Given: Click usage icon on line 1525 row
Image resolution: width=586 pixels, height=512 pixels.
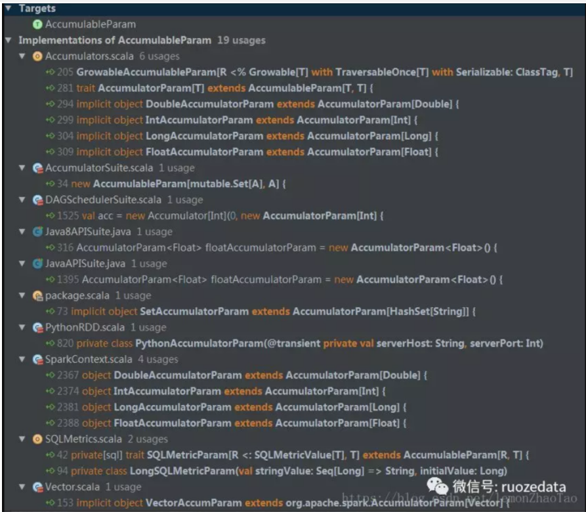Looking at the screenshot, I should point(50,216).
